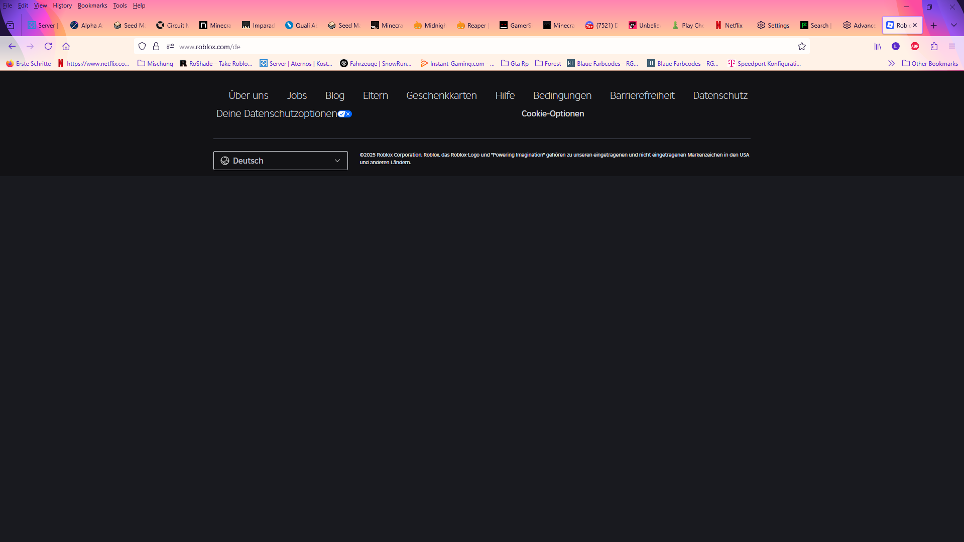Open Server Aternos bookmark
The width and height of the screenshot is (964, 542).
(x=296, y=63)
